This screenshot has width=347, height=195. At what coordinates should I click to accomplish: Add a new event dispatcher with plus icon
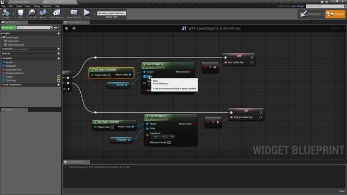[59, 84]
